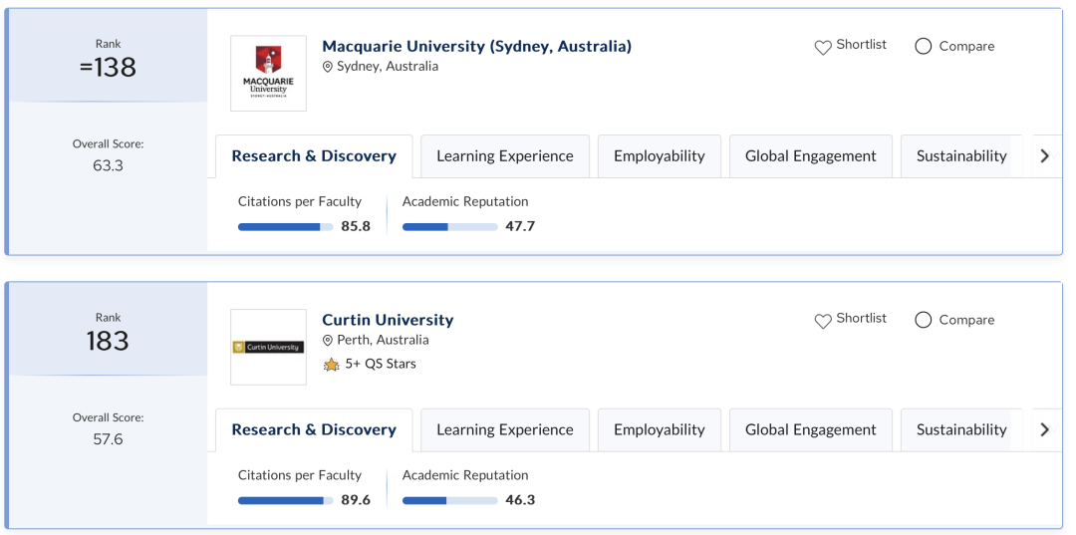Viewport: 1076px width, 535px height.
Task: Click the Academic Reputation value 46.3
Action: click(520, 500)
